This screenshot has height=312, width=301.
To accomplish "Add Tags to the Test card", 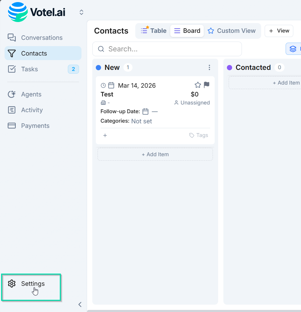I will click(199, 135).
